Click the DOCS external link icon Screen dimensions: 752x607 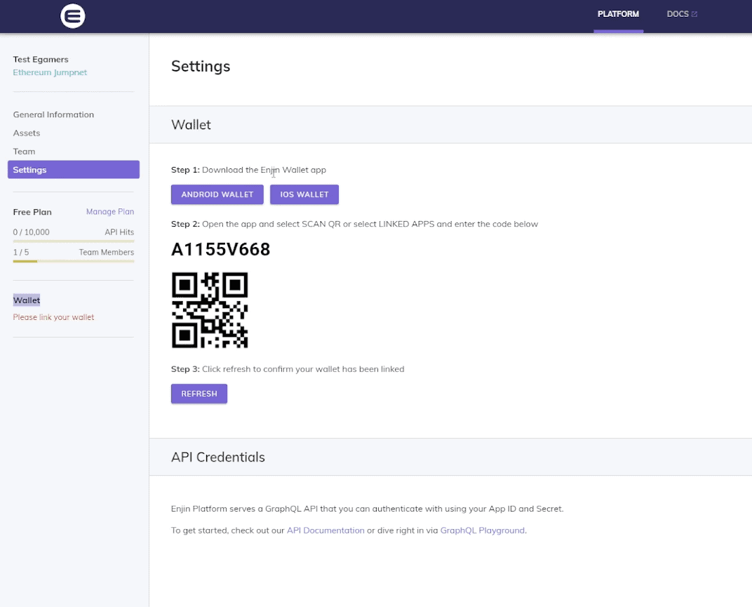(694, 15)
